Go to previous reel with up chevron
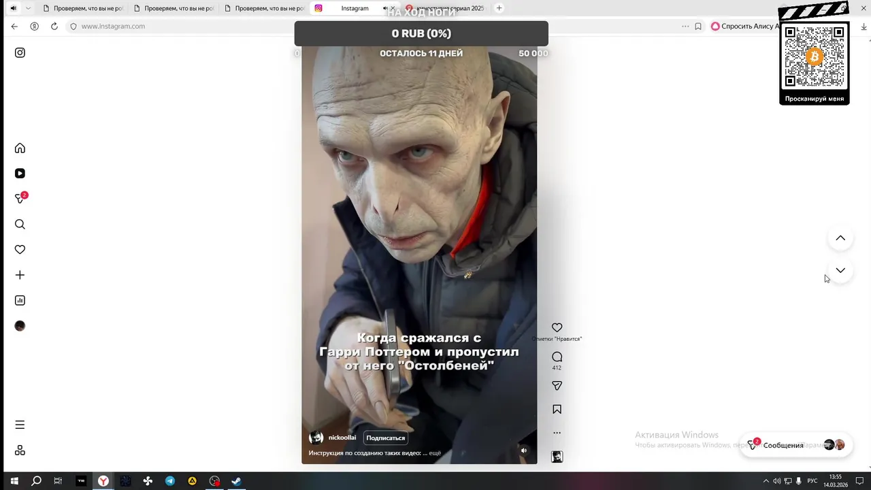871x490 pixels. point(840,238)
